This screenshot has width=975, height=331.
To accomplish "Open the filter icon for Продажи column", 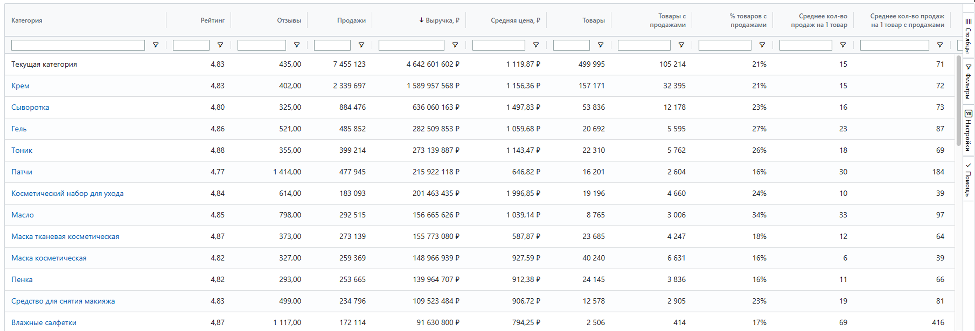I will point(361,45).
